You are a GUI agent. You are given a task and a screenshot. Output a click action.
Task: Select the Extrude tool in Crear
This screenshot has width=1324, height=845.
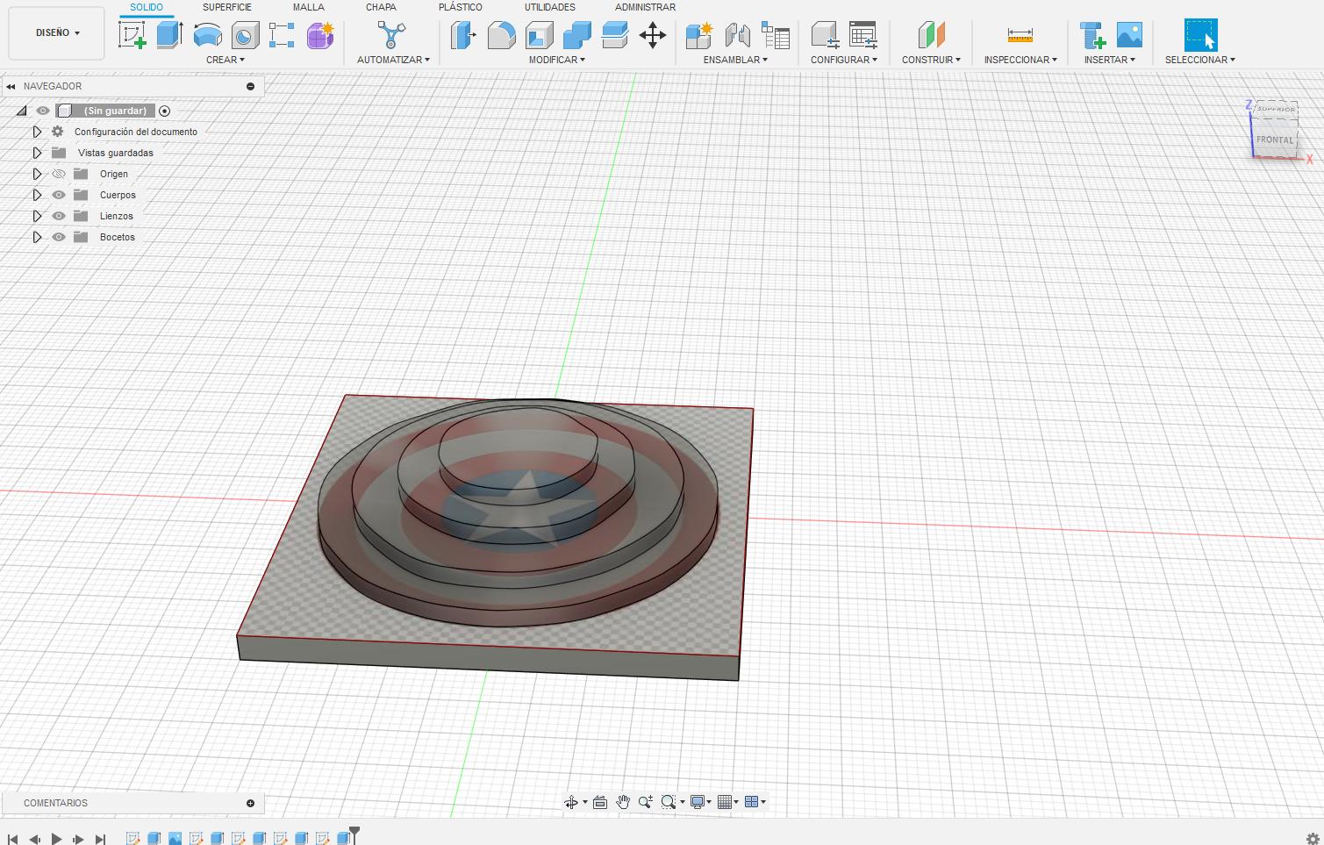(168, 35)
